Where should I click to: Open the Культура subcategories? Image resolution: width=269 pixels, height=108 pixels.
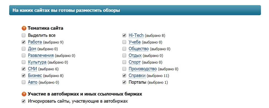point(37,62)
